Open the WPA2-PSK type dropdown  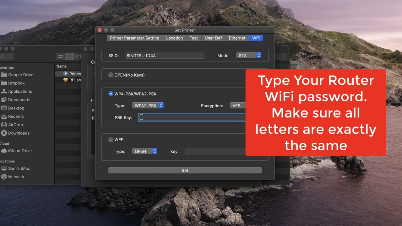(x=148, y=106)
